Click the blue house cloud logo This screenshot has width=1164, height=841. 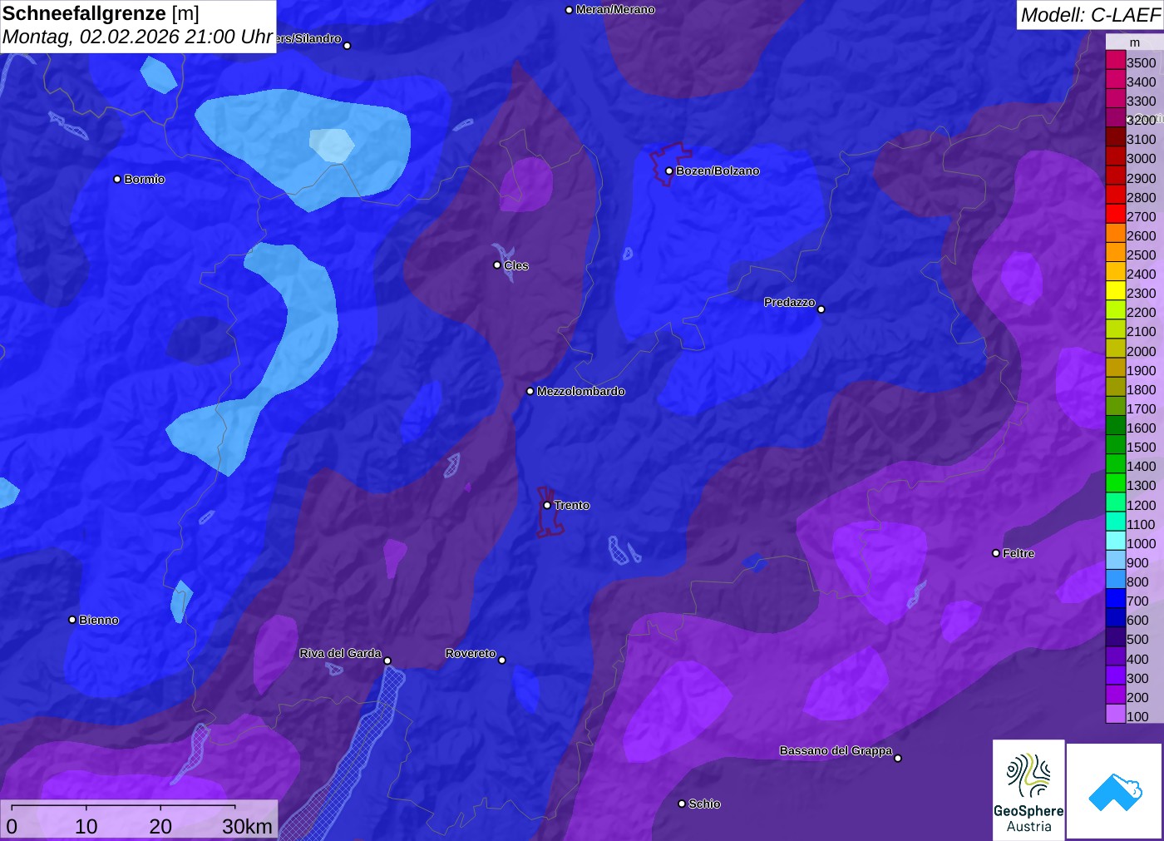tap(1115, 791)
